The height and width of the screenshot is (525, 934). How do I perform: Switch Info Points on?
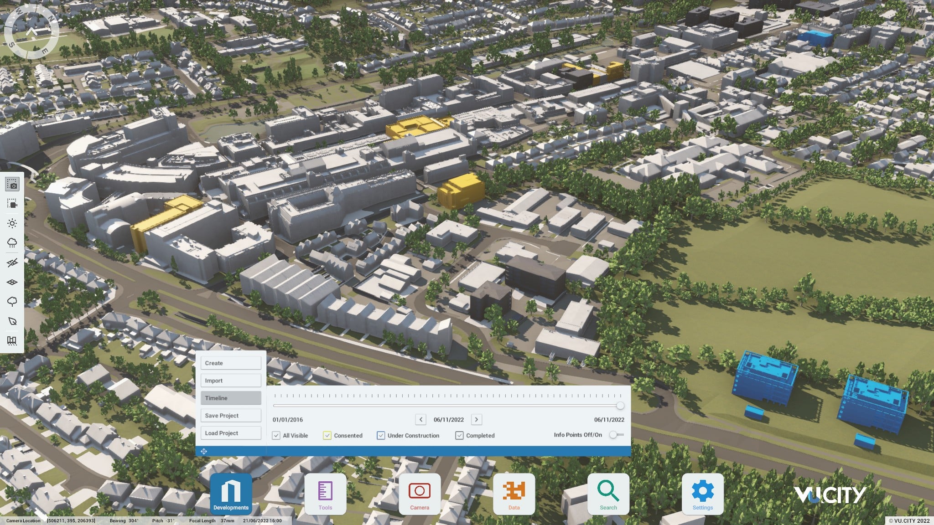pyautogui.click(x=616, y=435)
